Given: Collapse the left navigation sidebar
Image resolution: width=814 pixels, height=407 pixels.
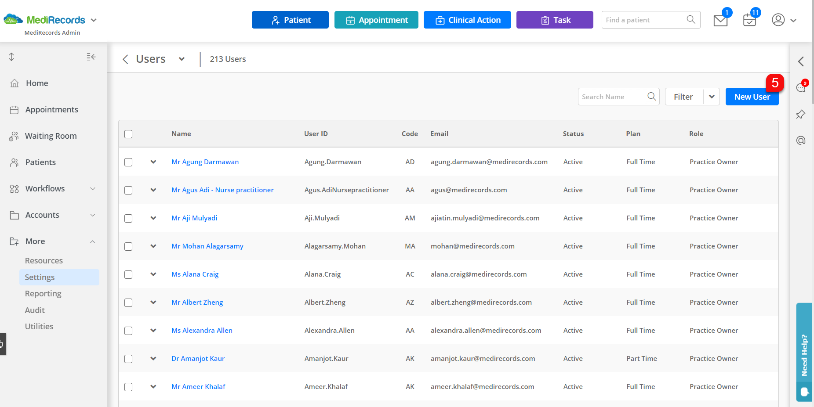Looking at the screenshot, I should coord(91,57).
